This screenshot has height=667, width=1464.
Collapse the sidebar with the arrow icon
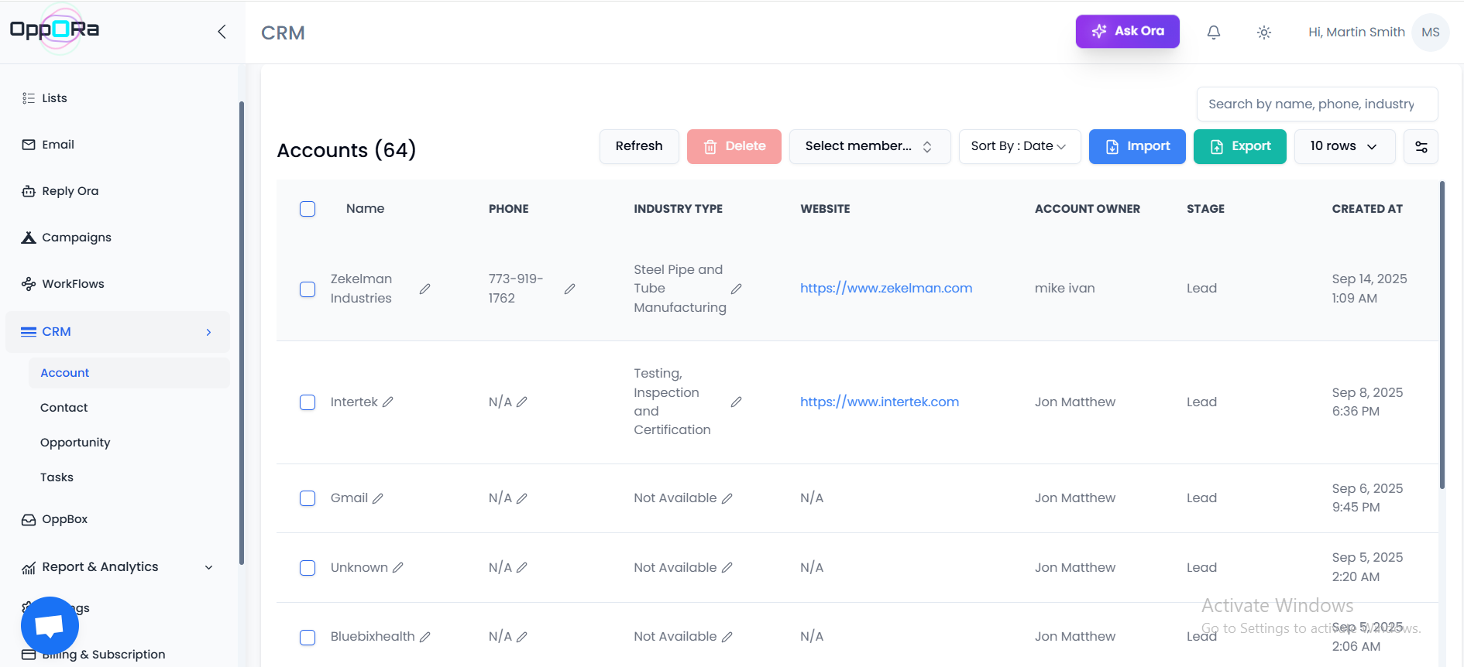[x=222, y=32]
